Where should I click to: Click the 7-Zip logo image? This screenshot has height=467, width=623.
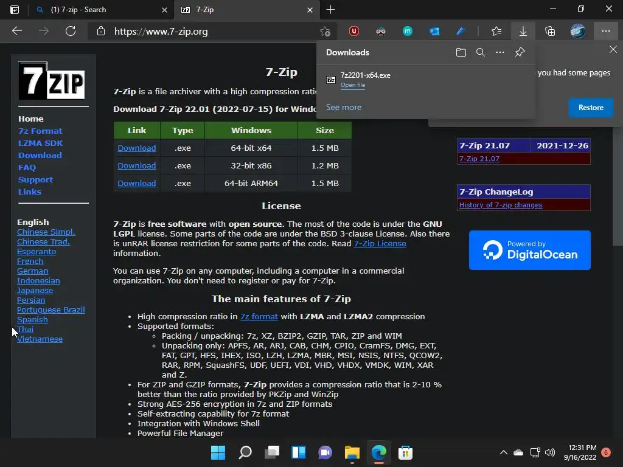click(x=52, y=81)
